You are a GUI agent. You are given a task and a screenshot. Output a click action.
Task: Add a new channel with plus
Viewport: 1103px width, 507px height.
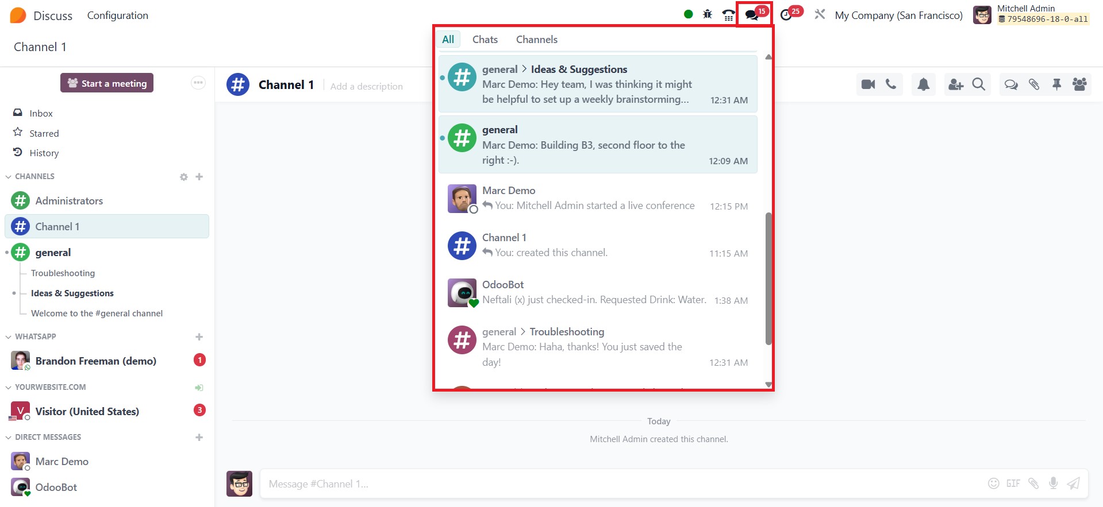click(199, 177)
